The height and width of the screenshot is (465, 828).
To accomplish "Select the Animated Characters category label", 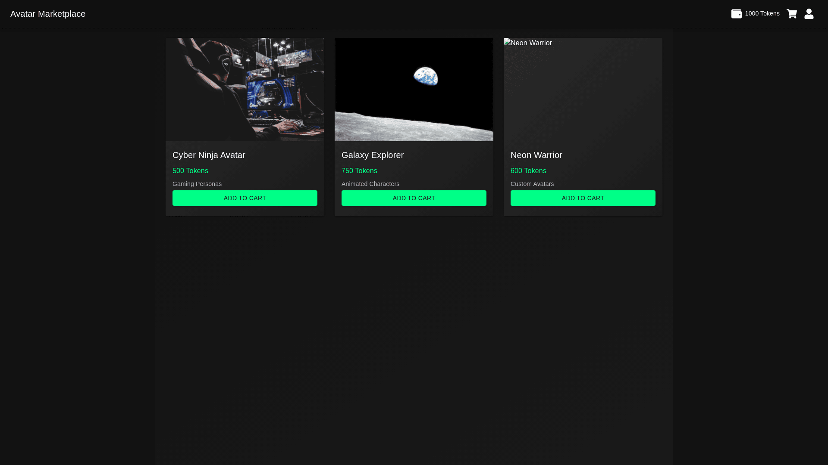I will pos(370,184).
